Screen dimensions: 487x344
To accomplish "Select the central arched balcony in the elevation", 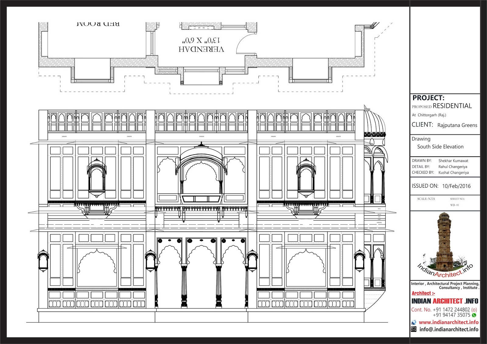I will (x=201, y=170).
